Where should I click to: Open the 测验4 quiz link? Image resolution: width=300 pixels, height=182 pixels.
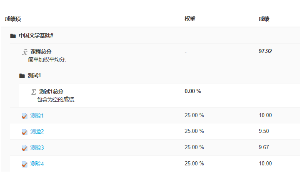point(37,164)
